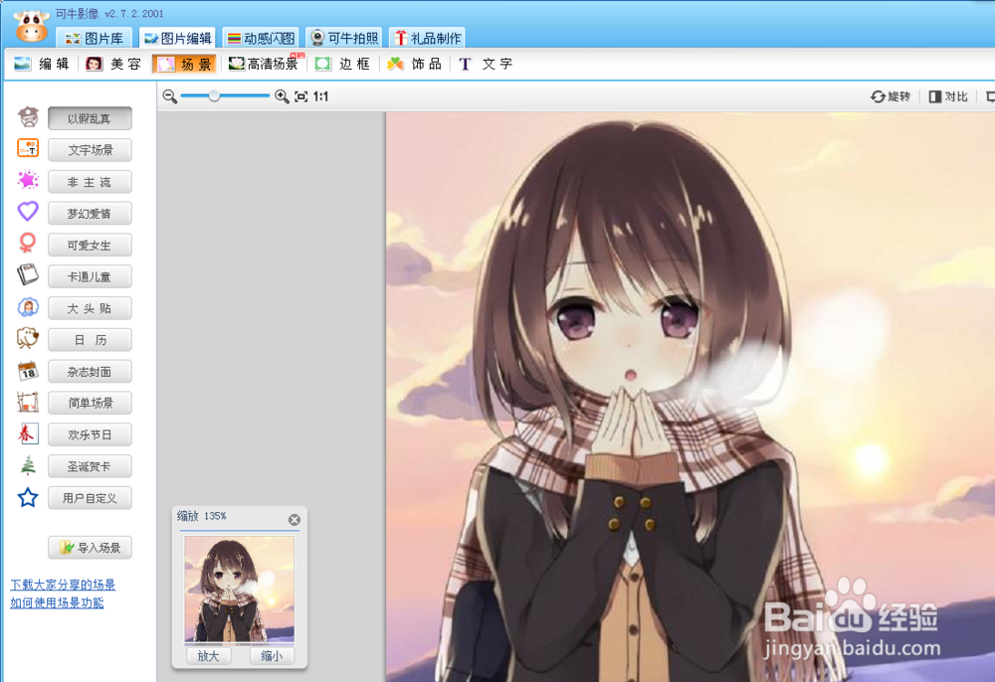Click the female symbol icon
The width and height of the screenshot is (995, 682).
tap(28, 244)
